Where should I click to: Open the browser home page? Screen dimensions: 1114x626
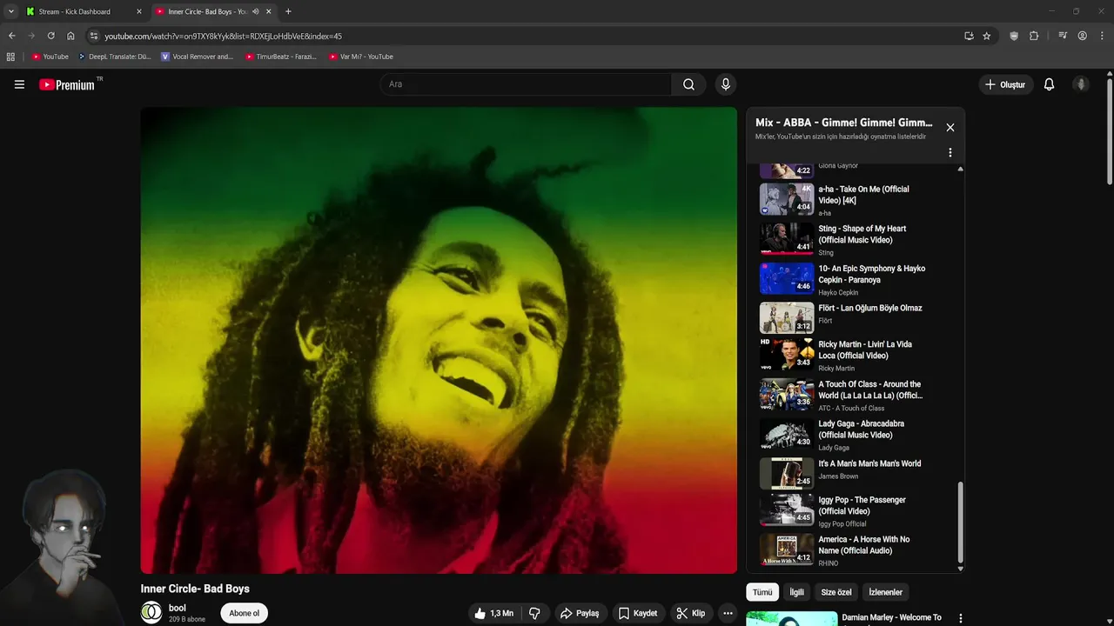point(70,36)
